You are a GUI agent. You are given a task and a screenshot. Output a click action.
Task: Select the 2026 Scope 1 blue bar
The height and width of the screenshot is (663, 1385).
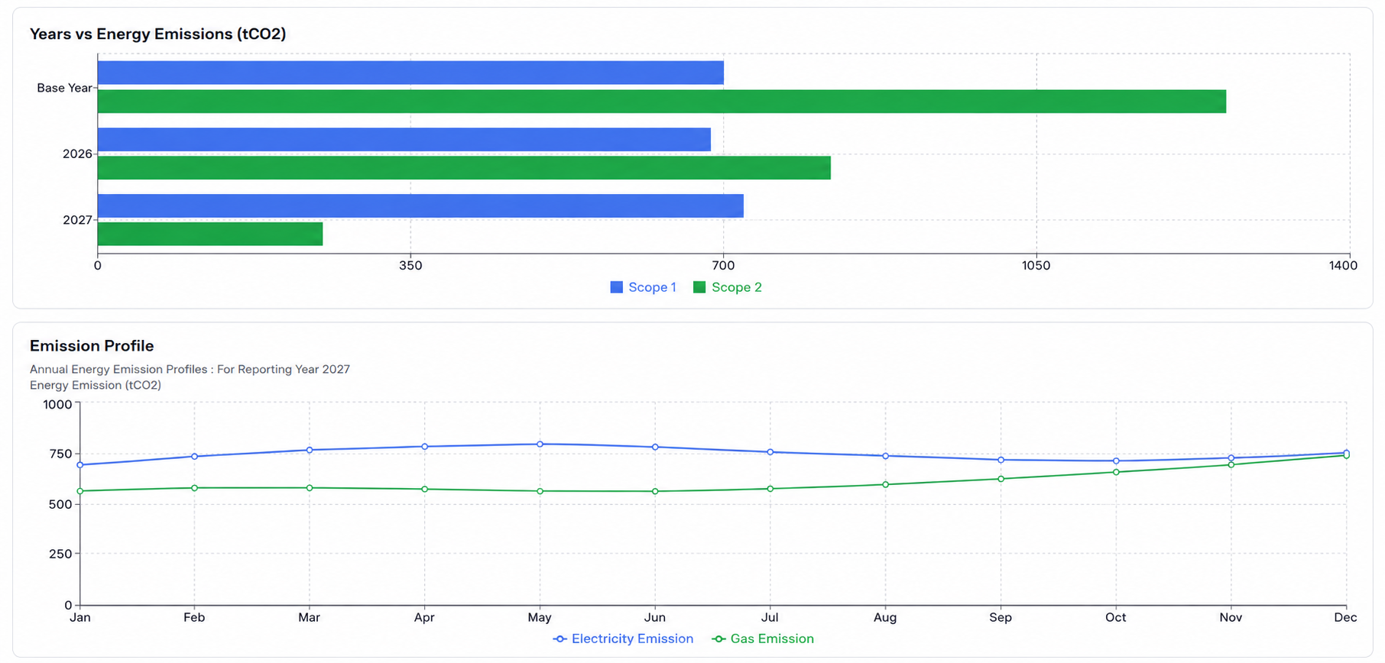(x=404, y=139)
